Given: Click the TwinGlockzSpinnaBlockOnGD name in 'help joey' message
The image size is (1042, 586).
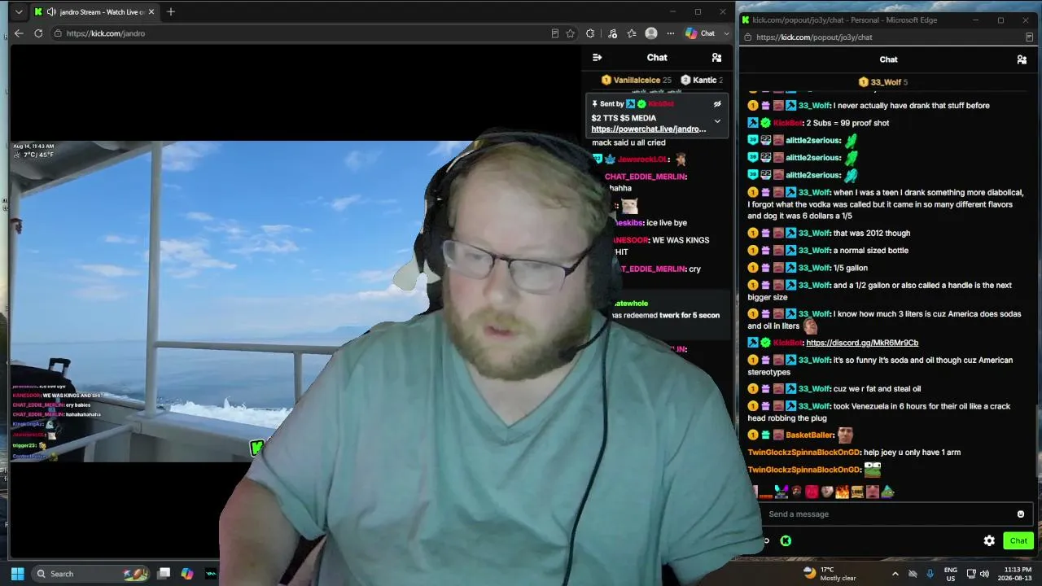Looking at the screenshot, I should tap(803, 453).
